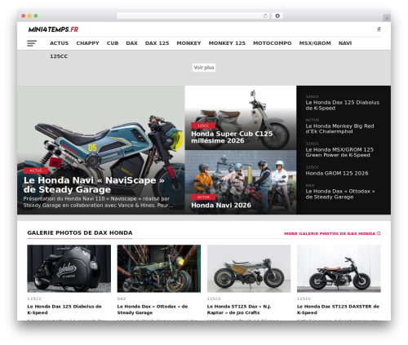Click ACTUS tag on NaviScape article
The height and width of the screenshot is (345, 408).
click(x=36, y=170)
